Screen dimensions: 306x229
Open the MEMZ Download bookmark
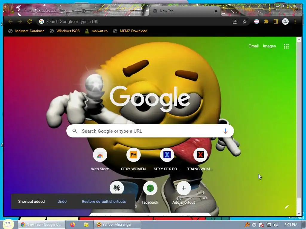coord(130,31)
